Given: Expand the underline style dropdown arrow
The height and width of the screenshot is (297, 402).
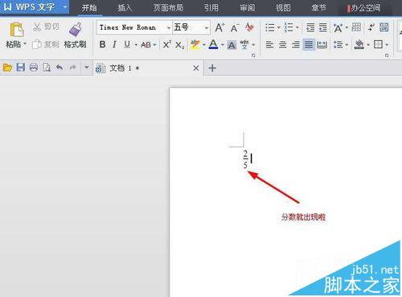Looking at the screenshot, I should pos(136,45).
